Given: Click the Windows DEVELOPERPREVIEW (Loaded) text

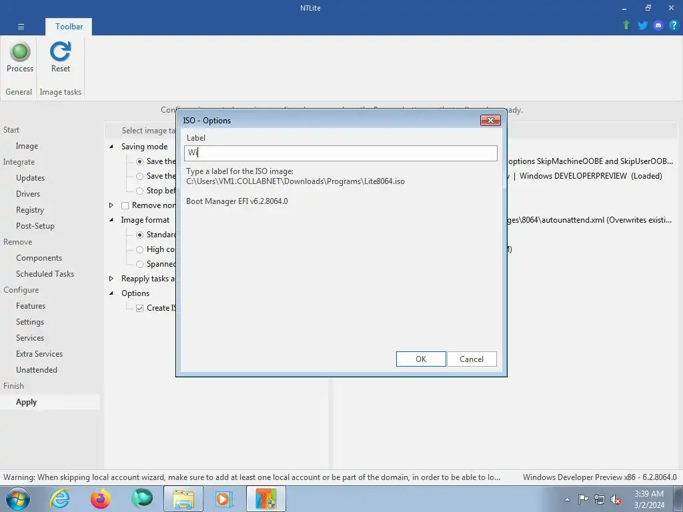Looking at the screenshot, I should [591, 176].
